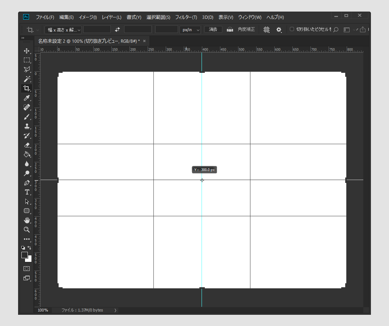Expand the file size status bar menu
The height and width of the screenshot is (326, 389).
[115, 310]
